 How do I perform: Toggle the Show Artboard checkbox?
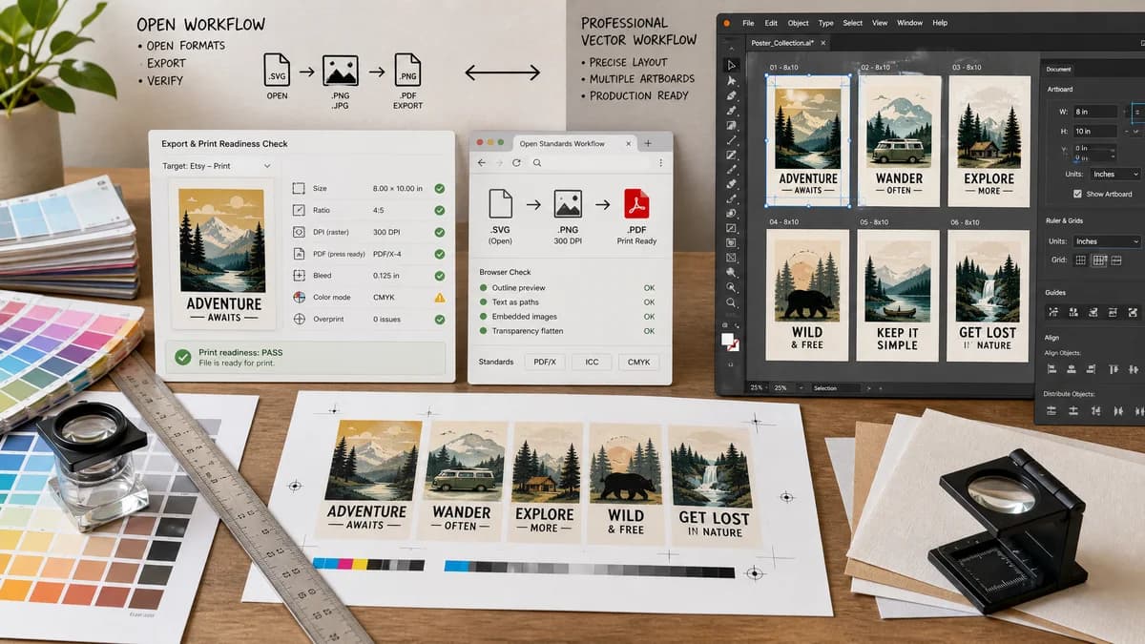coord(1077,194)
